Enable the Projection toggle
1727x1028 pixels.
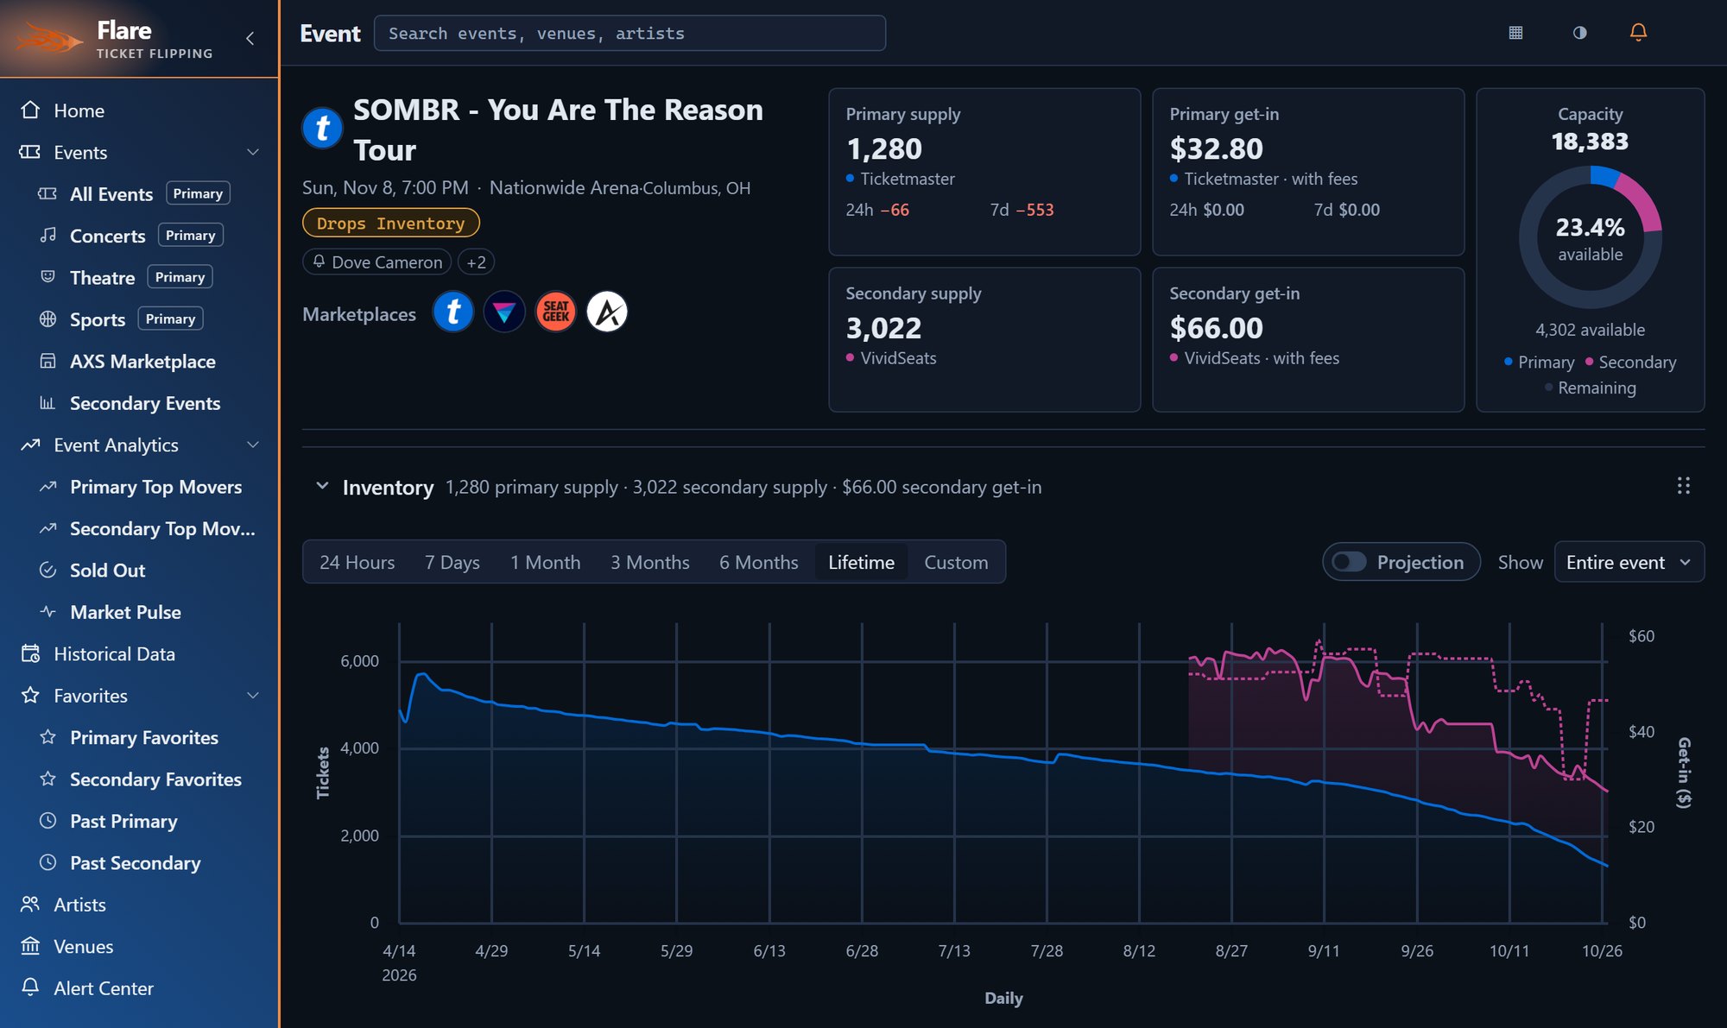1349,562
